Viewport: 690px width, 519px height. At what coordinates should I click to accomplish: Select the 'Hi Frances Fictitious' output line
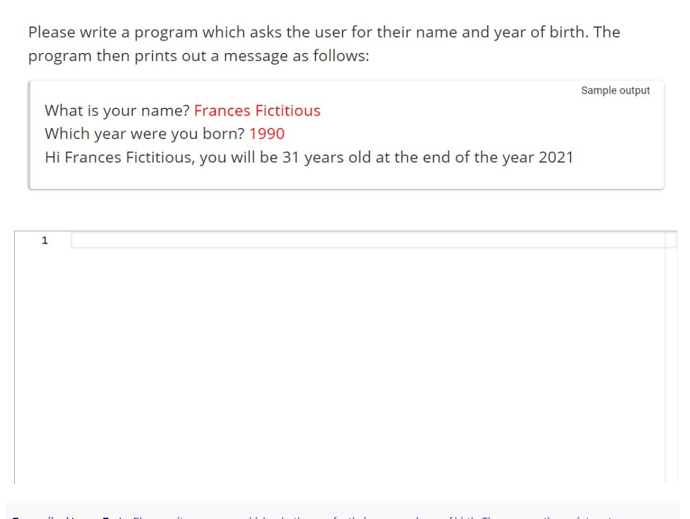pos(307,157)
